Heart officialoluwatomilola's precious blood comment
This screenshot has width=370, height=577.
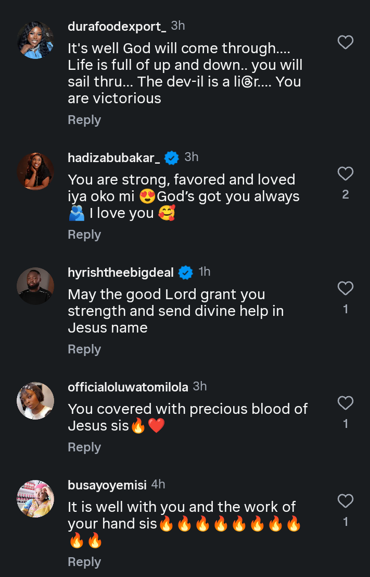click(x=346, y=403)
